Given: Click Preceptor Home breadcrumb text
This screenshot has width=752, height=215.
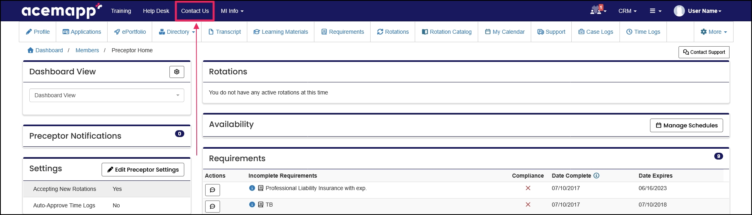Looking at the screenshot, I should 132,50.
